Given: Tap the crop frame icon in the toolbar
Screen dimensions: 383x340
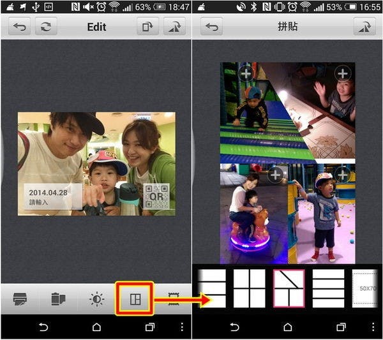Looking at the screenshot, I should 172,299.
